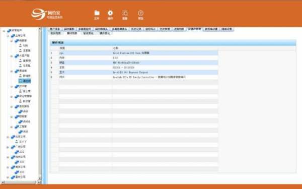Select the cpu row in hardware table
The height and width of the screenshot is (189, 302).
[134, 53]
